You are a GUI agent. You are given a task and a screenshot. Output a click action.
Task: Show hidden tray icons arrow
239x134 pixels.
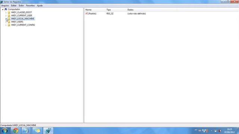[x=211, y=131]
